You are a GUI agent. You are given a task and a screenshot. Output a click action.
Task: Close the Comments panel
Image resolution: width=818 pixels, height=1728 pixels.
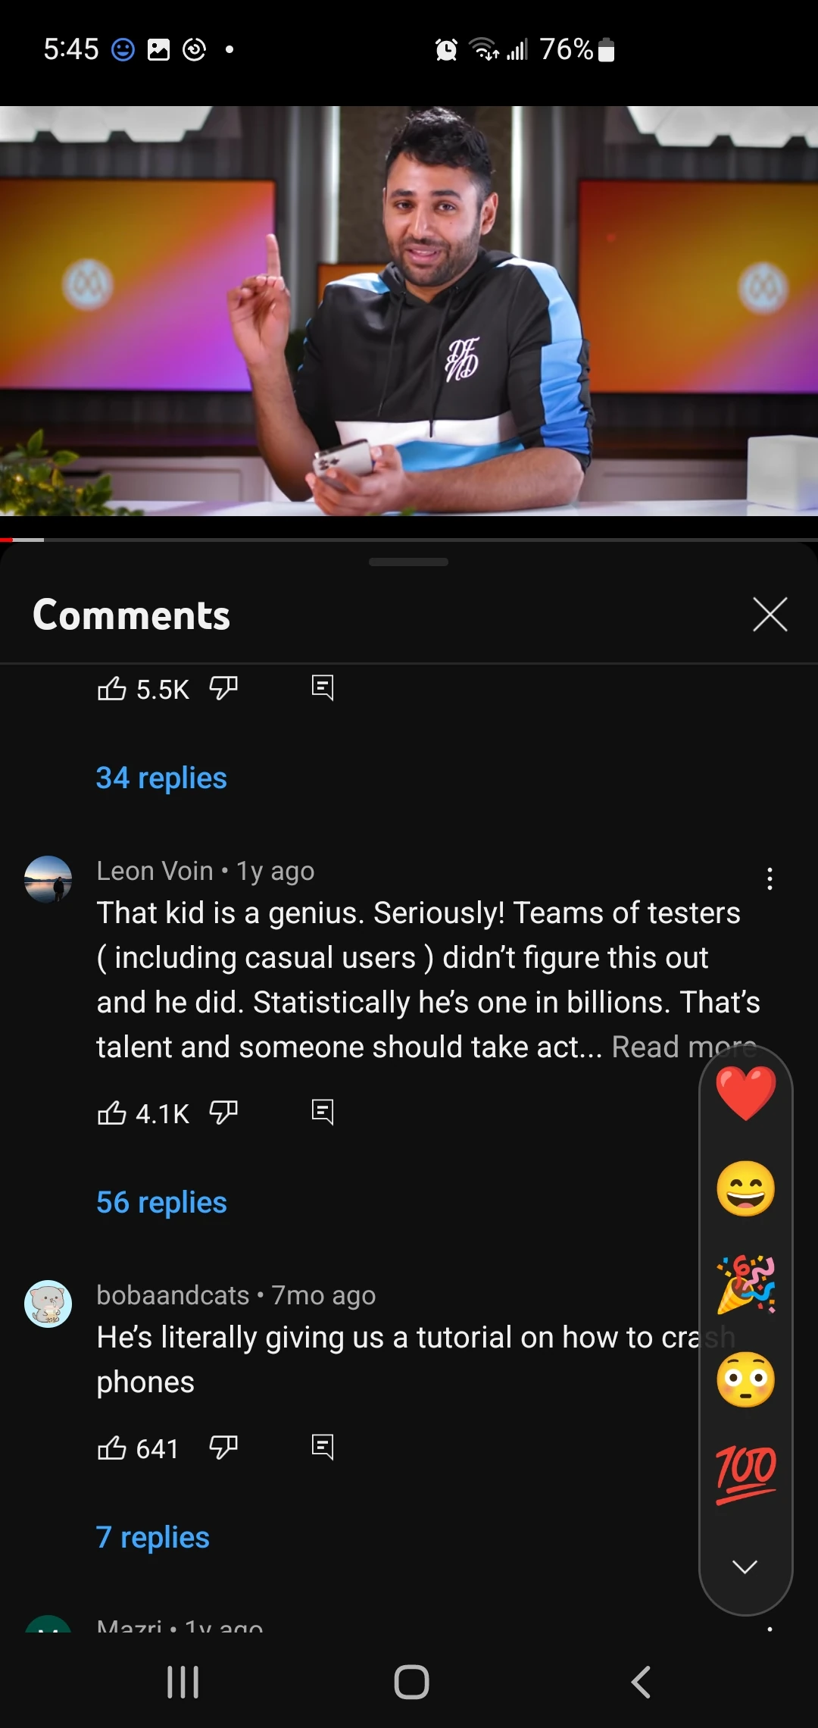[770, 615]
